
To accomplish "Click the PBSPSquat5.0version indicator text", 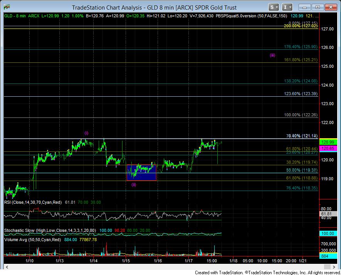I will pyautogui.click(x=251, y=16).
